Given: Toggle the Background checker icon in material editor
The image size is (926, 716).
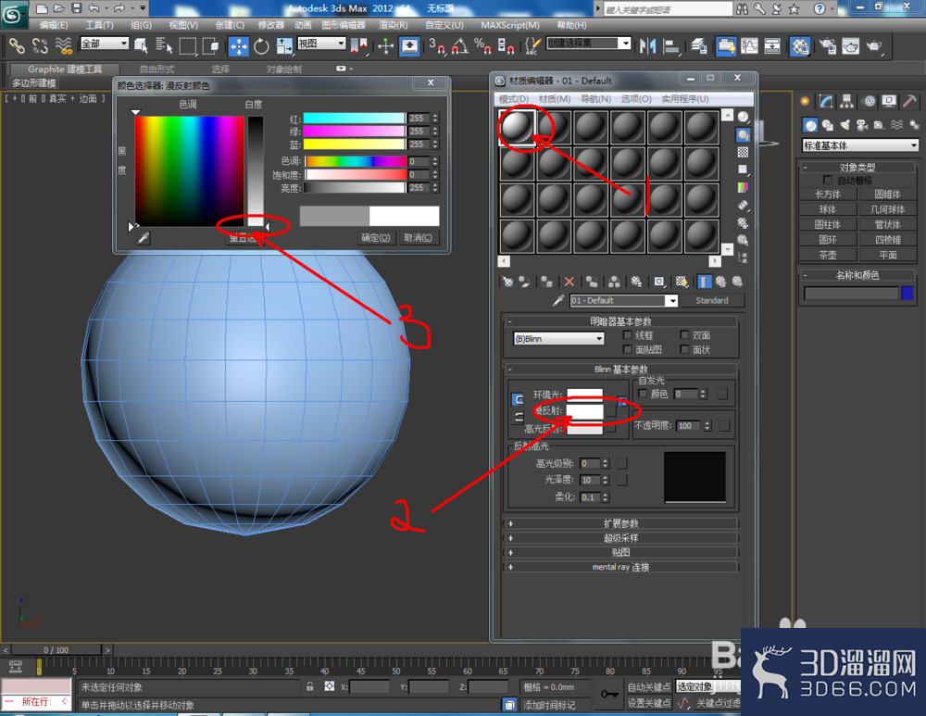Looking at the screenshot, I should point(743,152).
